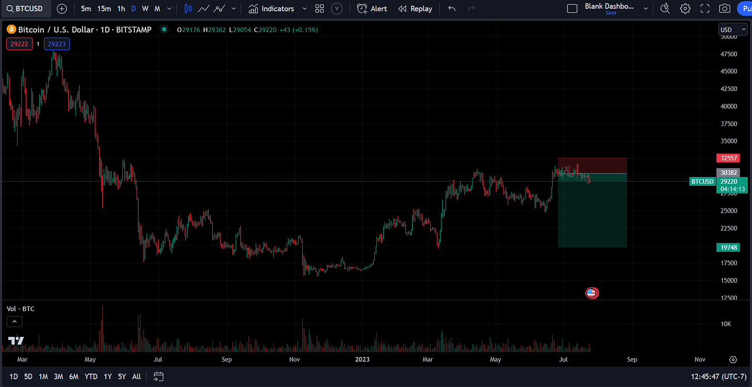Choose the line-with-markers chart type icon
Screen dimensions: 752x387
click(x=220, y=9)
